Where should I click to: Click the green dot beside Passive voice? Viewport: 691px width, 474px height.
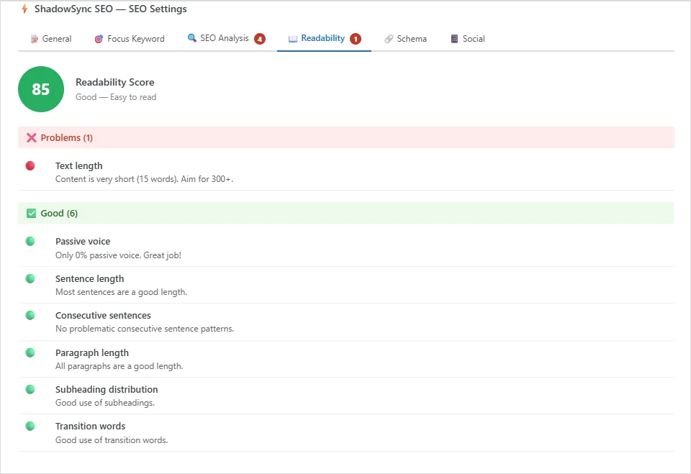(x=30, y=241)
